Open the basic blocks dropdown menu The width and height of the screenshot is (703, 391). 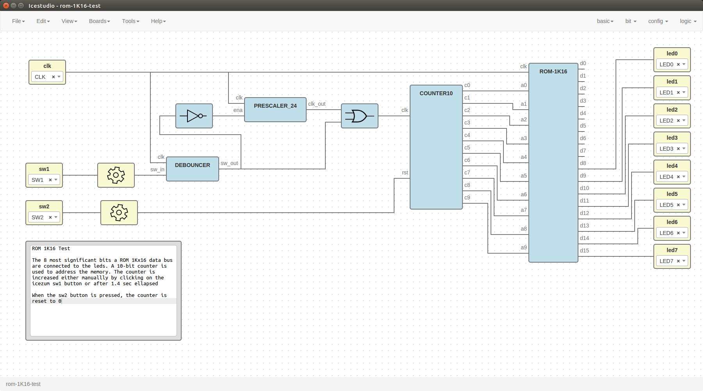coord(605,21)
